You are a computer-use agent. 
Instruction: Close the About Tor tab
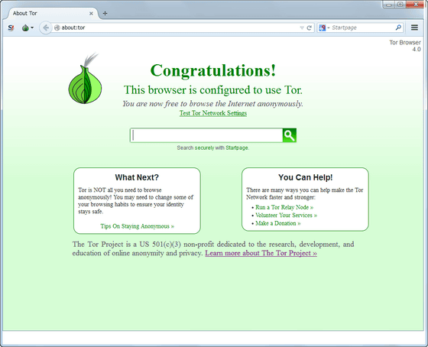[91, 14]
